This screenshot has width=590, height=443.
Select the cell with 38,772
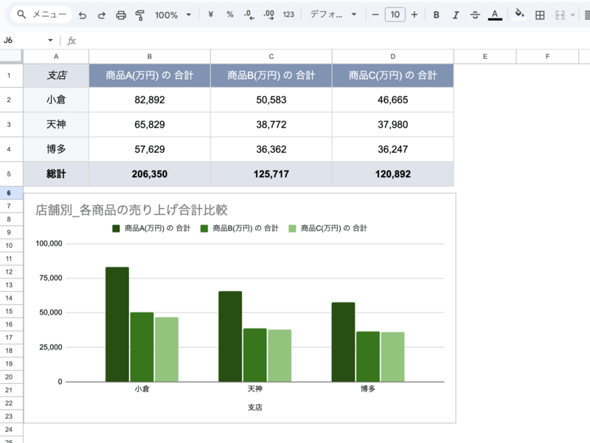pyautogui.click(x=271, y=125)
